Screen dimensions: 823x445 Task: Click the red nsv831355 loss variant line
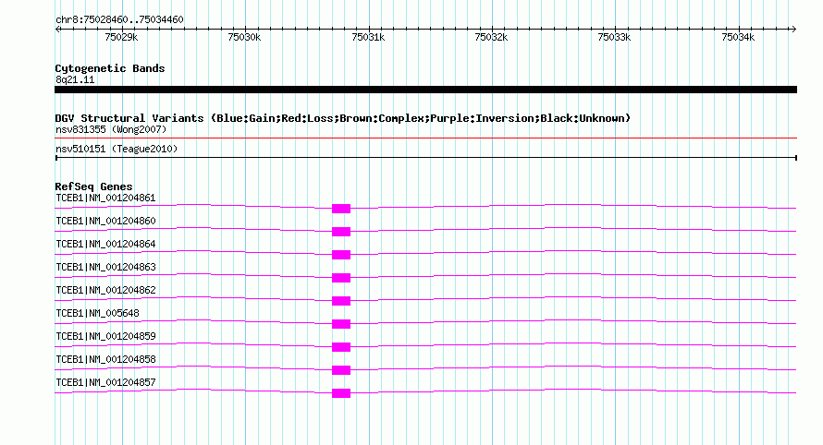click(x=425, y=138)
